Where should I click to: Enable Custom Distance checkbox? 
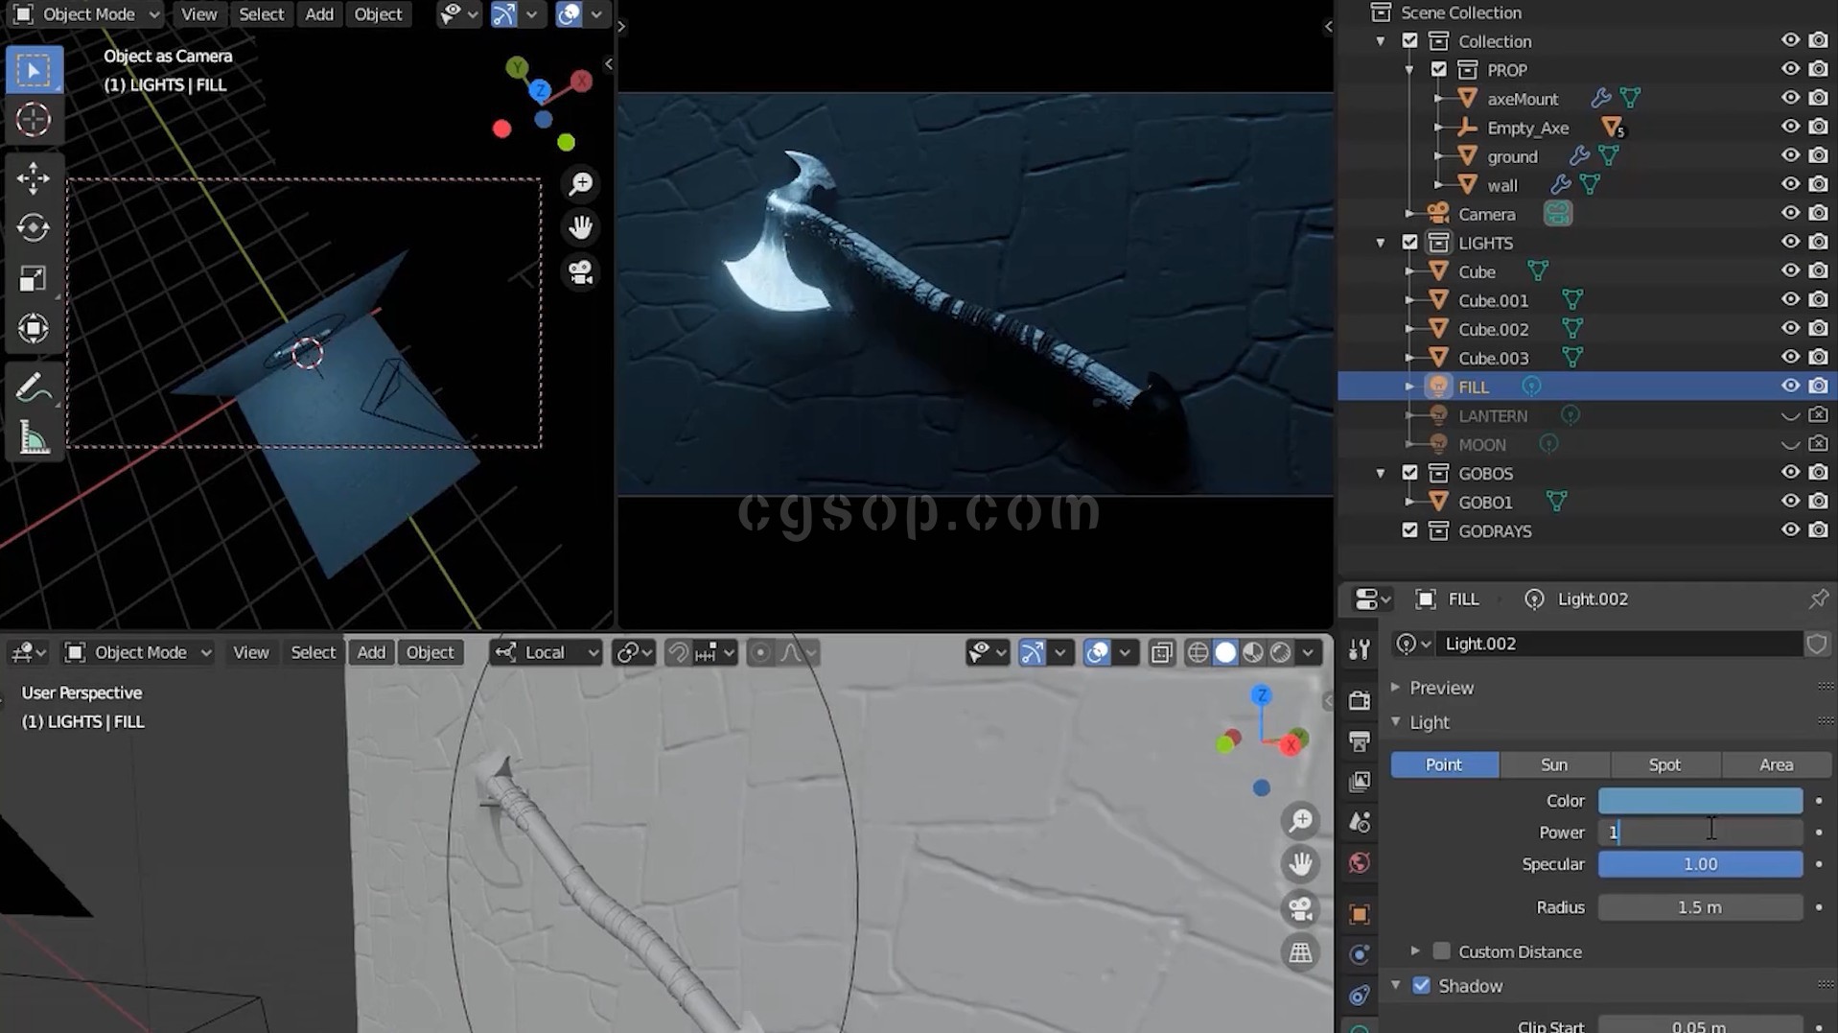tap(1441, 951)
